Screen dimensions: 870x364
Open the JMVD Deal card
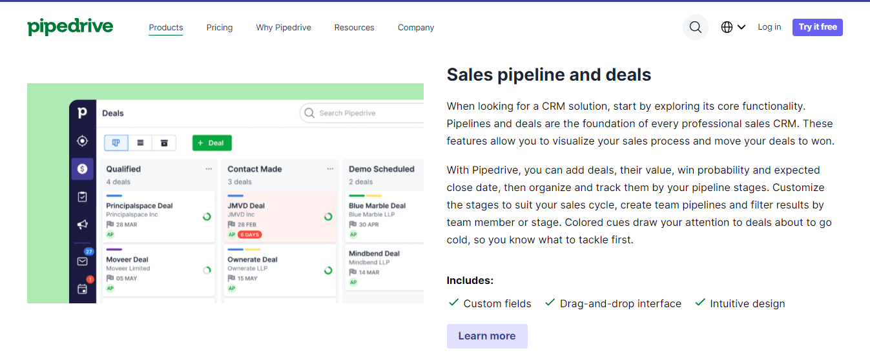tap(280, 216)
